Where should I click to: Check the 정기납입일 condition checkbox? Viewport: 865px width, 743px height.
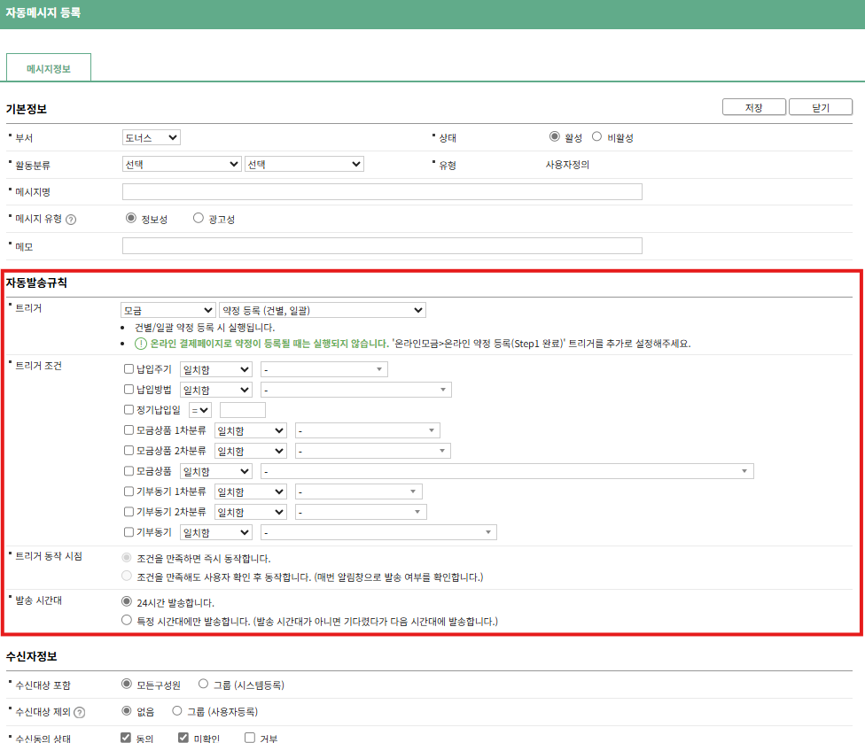pyautogui.click(x=129, y=409)
